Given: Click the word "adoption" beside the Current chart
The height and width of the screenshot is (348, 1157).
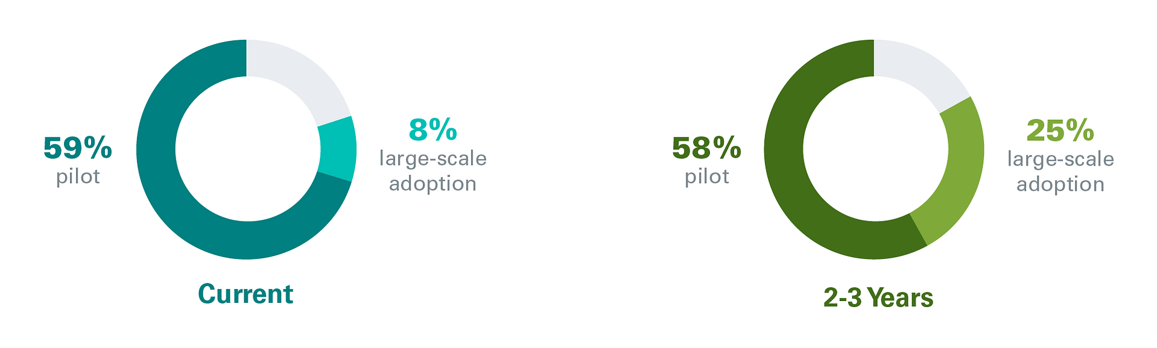Looking at the screenshot, I should point(433,184).
